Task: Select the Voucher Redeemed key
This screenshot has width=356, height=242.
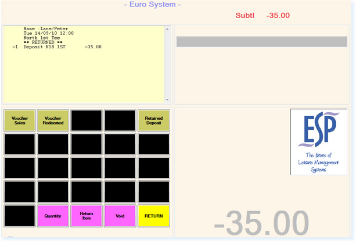Action: click(53, 120)
